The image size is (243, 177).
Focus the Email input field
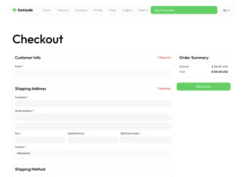[x=93, y=72]
